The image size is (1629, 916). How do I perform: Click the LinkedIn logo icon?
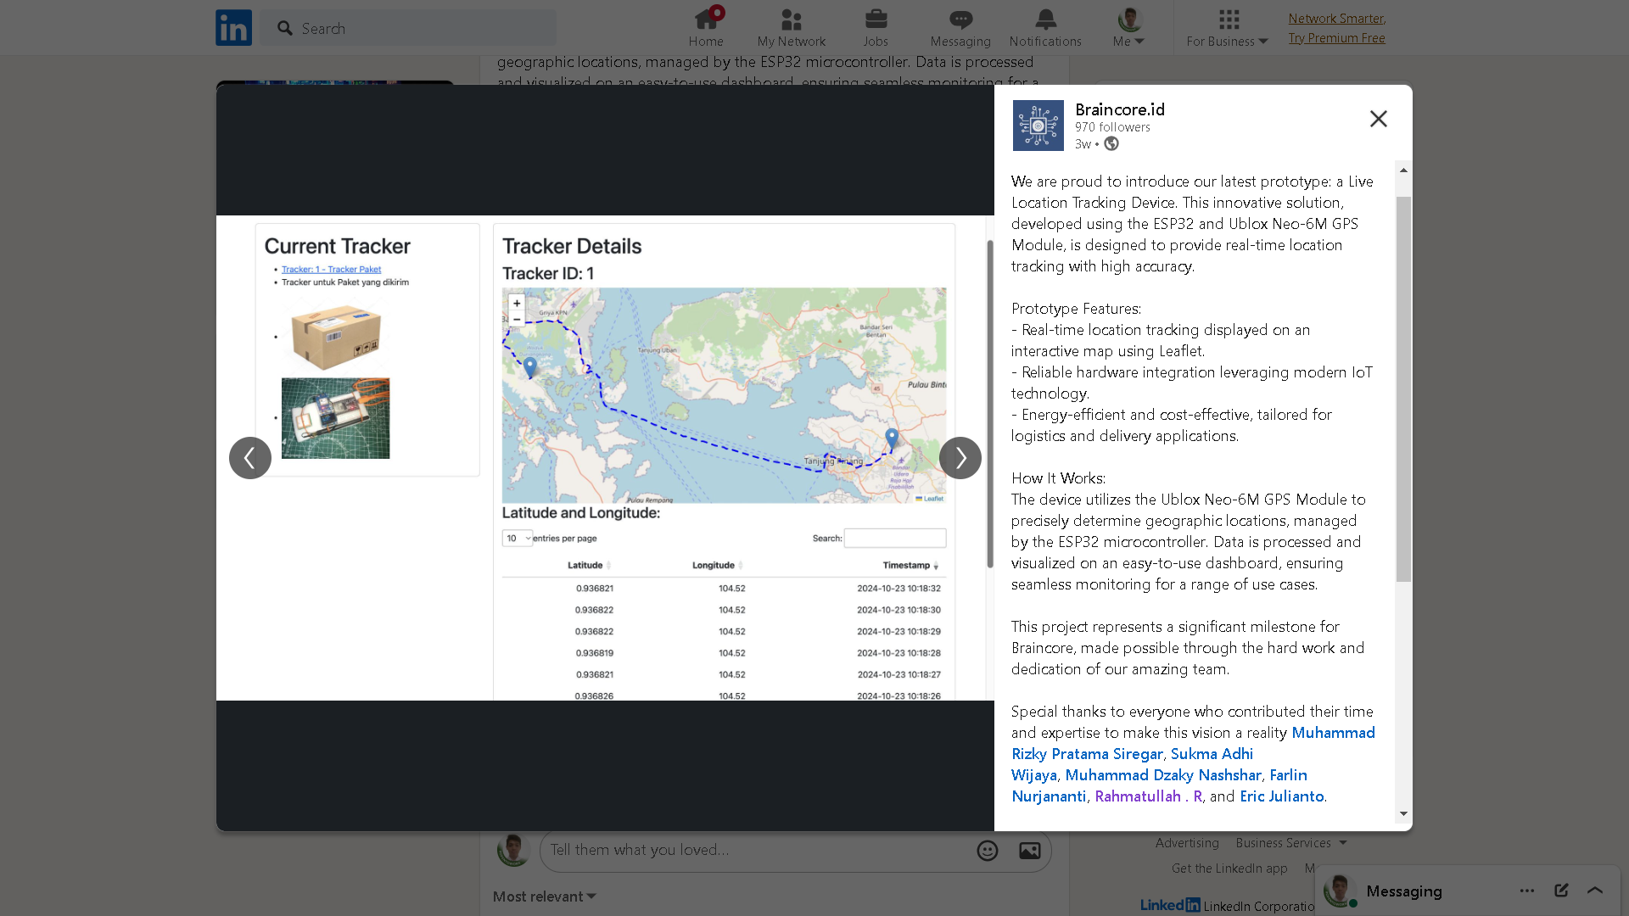click(233, 28)
